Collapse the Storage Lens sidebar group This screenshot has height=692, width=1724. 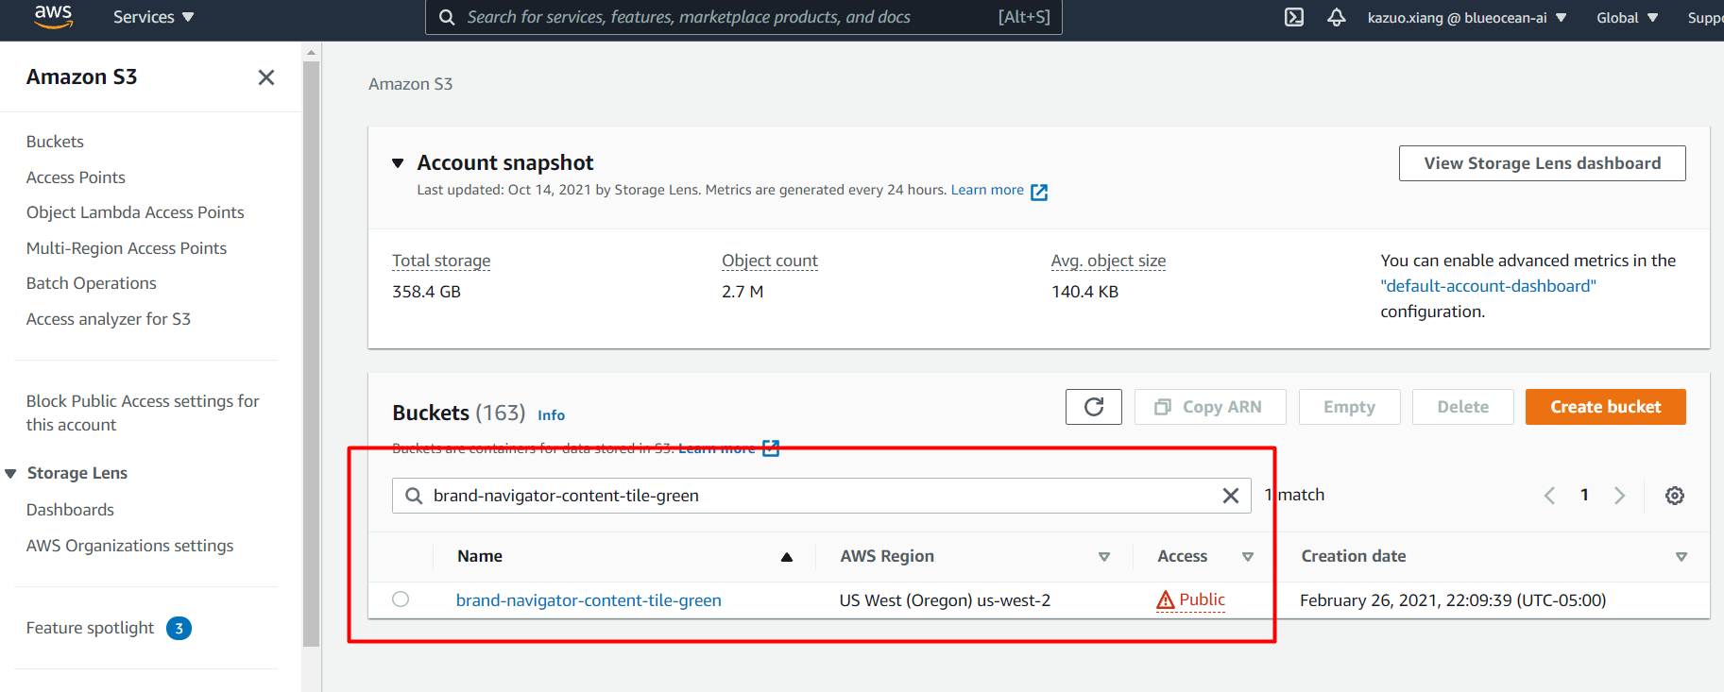pos(11,474)
